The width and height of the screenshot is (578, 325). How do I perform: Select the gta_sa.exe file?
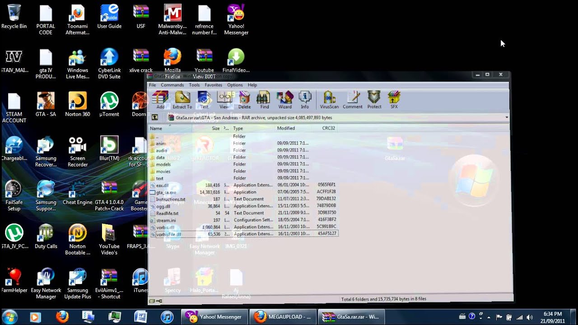click(x=243, y=192)
